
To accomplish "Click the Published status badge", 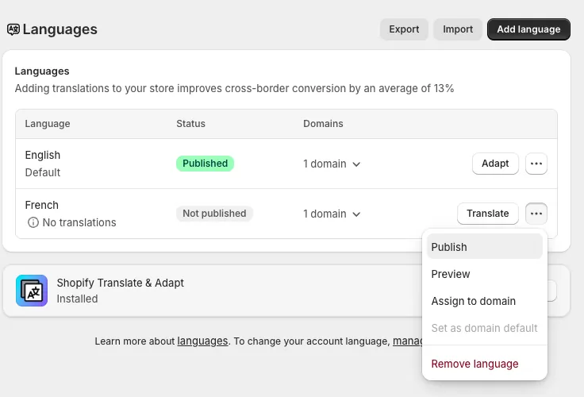I will (x=205, y=164).
